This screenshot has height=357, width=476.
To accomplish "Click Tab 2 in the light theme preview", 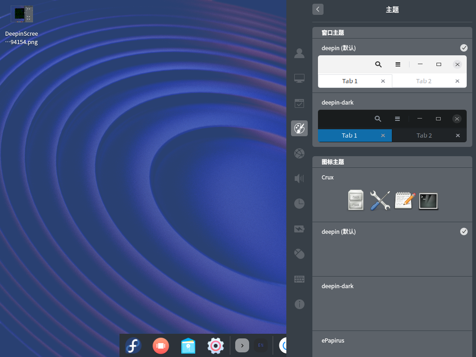I will click(x=423, y=81).
